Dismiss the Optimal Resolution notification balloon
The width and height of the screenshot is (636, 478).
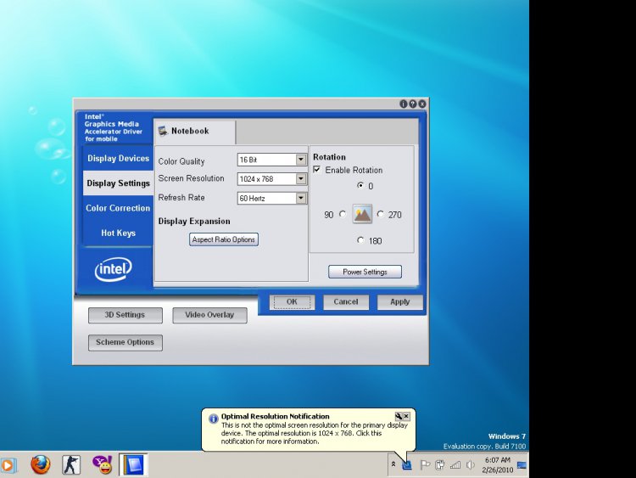click(x=406, y=416)
